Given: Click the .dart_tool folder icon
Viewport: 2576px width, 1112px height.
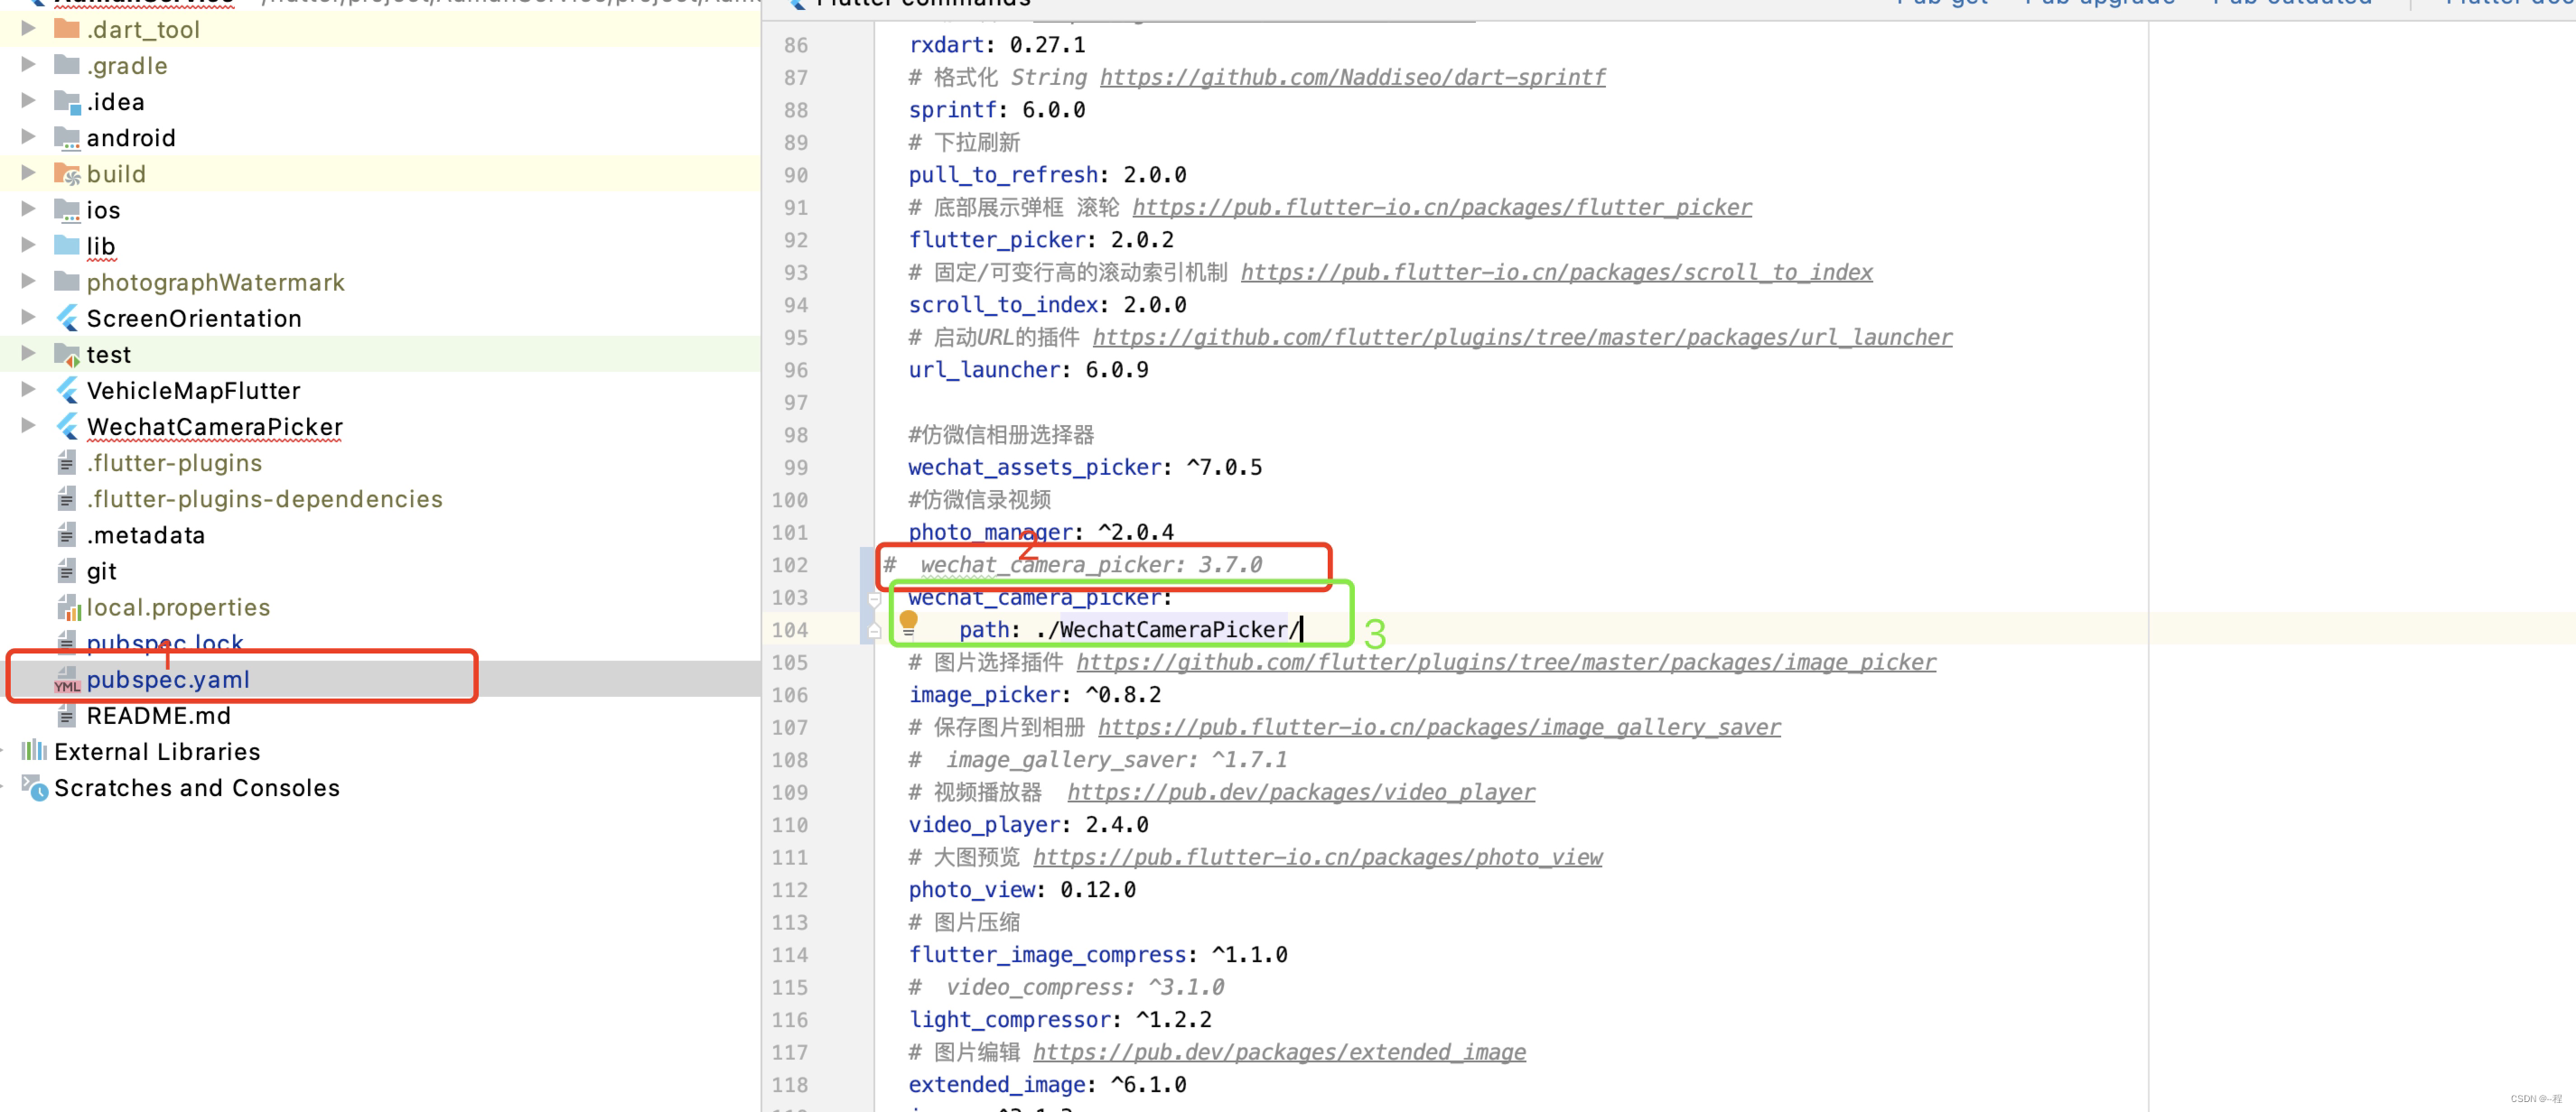Looking at the screenshot, I should [x=66, y=29].
